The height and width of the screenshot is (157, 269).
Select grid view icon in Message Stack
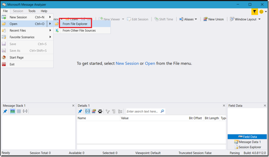tap(19, 111)
